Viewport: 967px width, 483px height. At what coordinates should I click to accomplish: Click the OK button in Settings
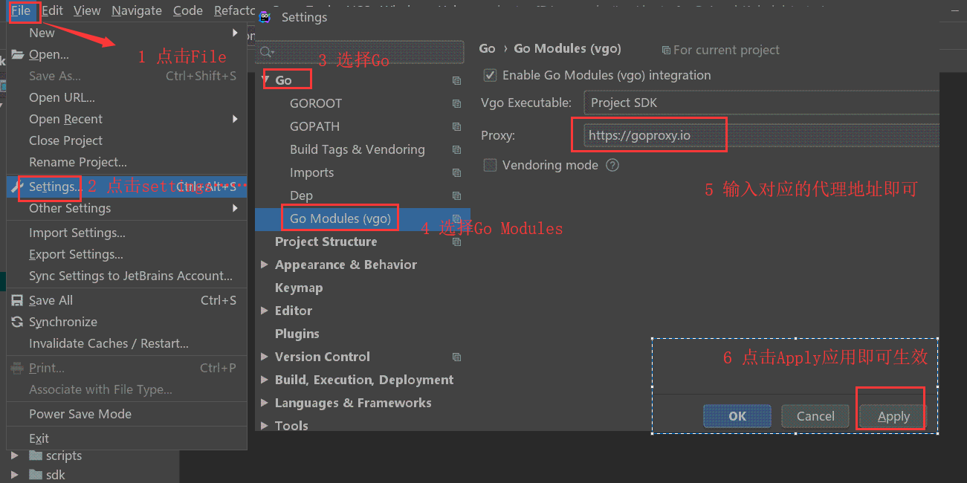(x=737, y=416)
